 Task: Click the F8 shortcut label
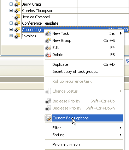click(112, 55)
